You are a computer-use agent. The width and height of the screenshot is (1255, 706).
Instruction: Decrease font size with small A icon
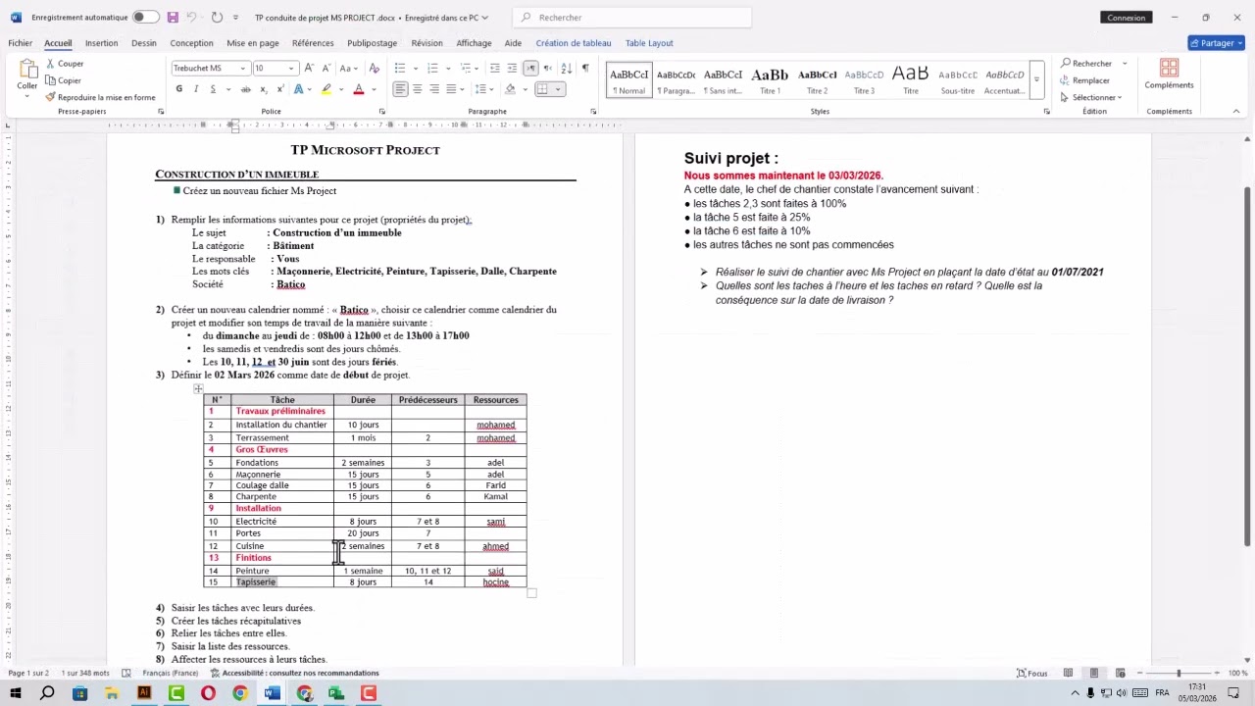click(326, 69)
